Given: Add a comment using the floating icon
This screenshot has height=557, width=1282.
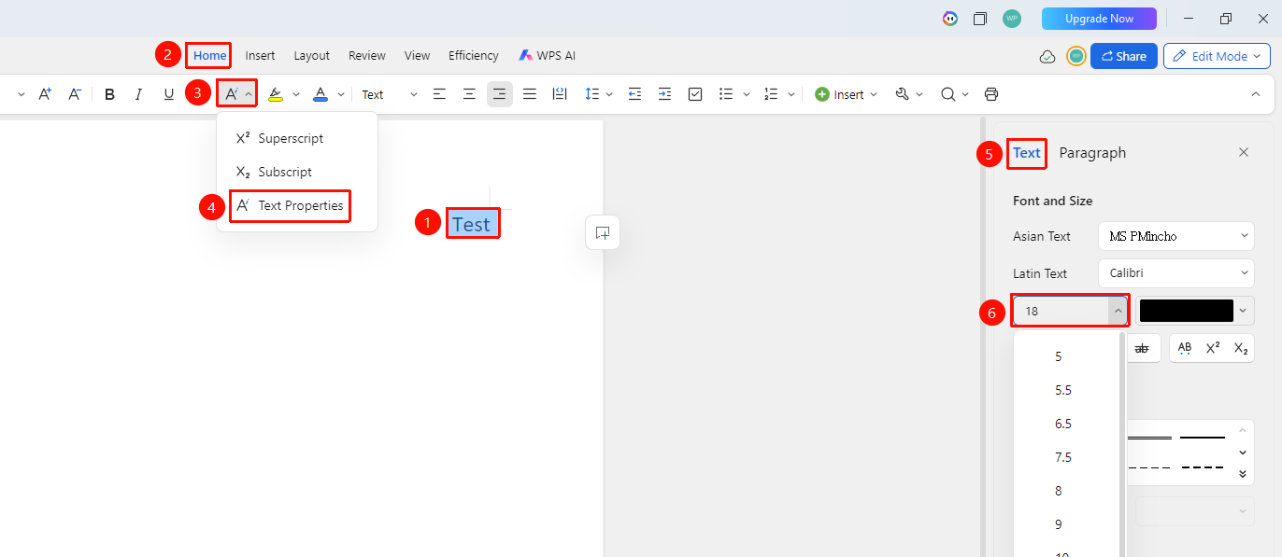Looking at the screenshot, I should coord(603,232).
